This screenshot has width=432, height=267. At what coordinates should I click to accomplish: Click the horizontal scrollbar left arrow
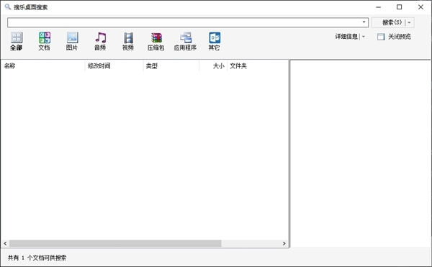5,243
